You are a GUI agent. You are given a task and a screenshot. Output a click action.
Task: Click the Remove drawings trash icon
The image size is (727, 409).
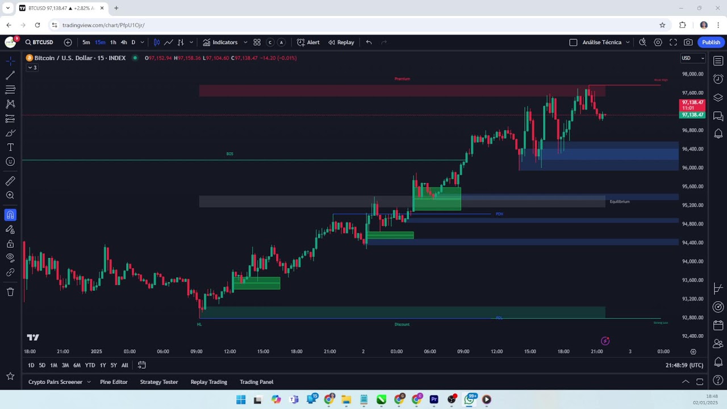[x=10, y=291]
